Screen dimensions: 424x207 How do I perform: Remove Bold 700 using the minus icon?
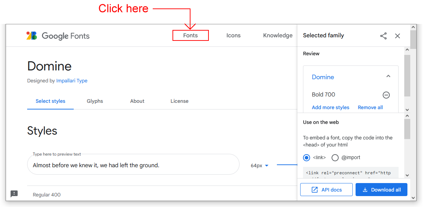click(x=386, y=95)
